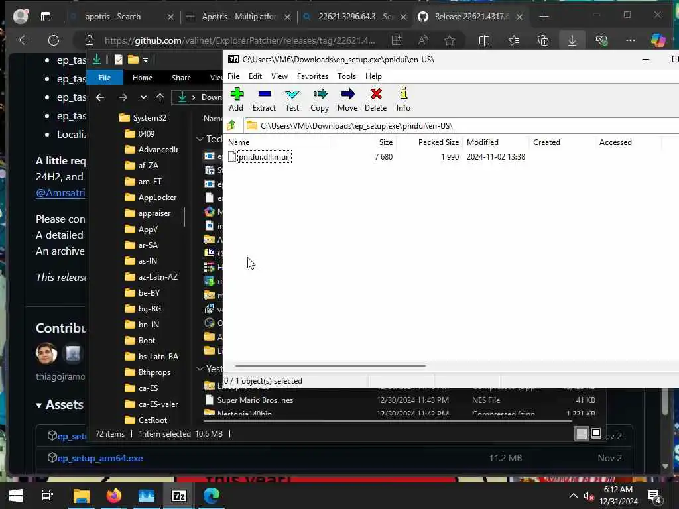Open the Copilot icon in the browser
Screen dimensions: 679x509
click(658, 40)
